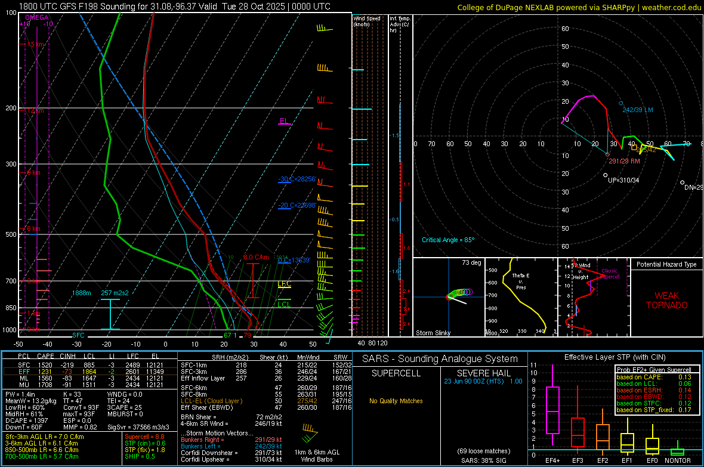Click the Sfc-3km AGL LR = 7.0 C/km line
The image size is (704, 467).
pyautogui.click(x=45, y=437)
